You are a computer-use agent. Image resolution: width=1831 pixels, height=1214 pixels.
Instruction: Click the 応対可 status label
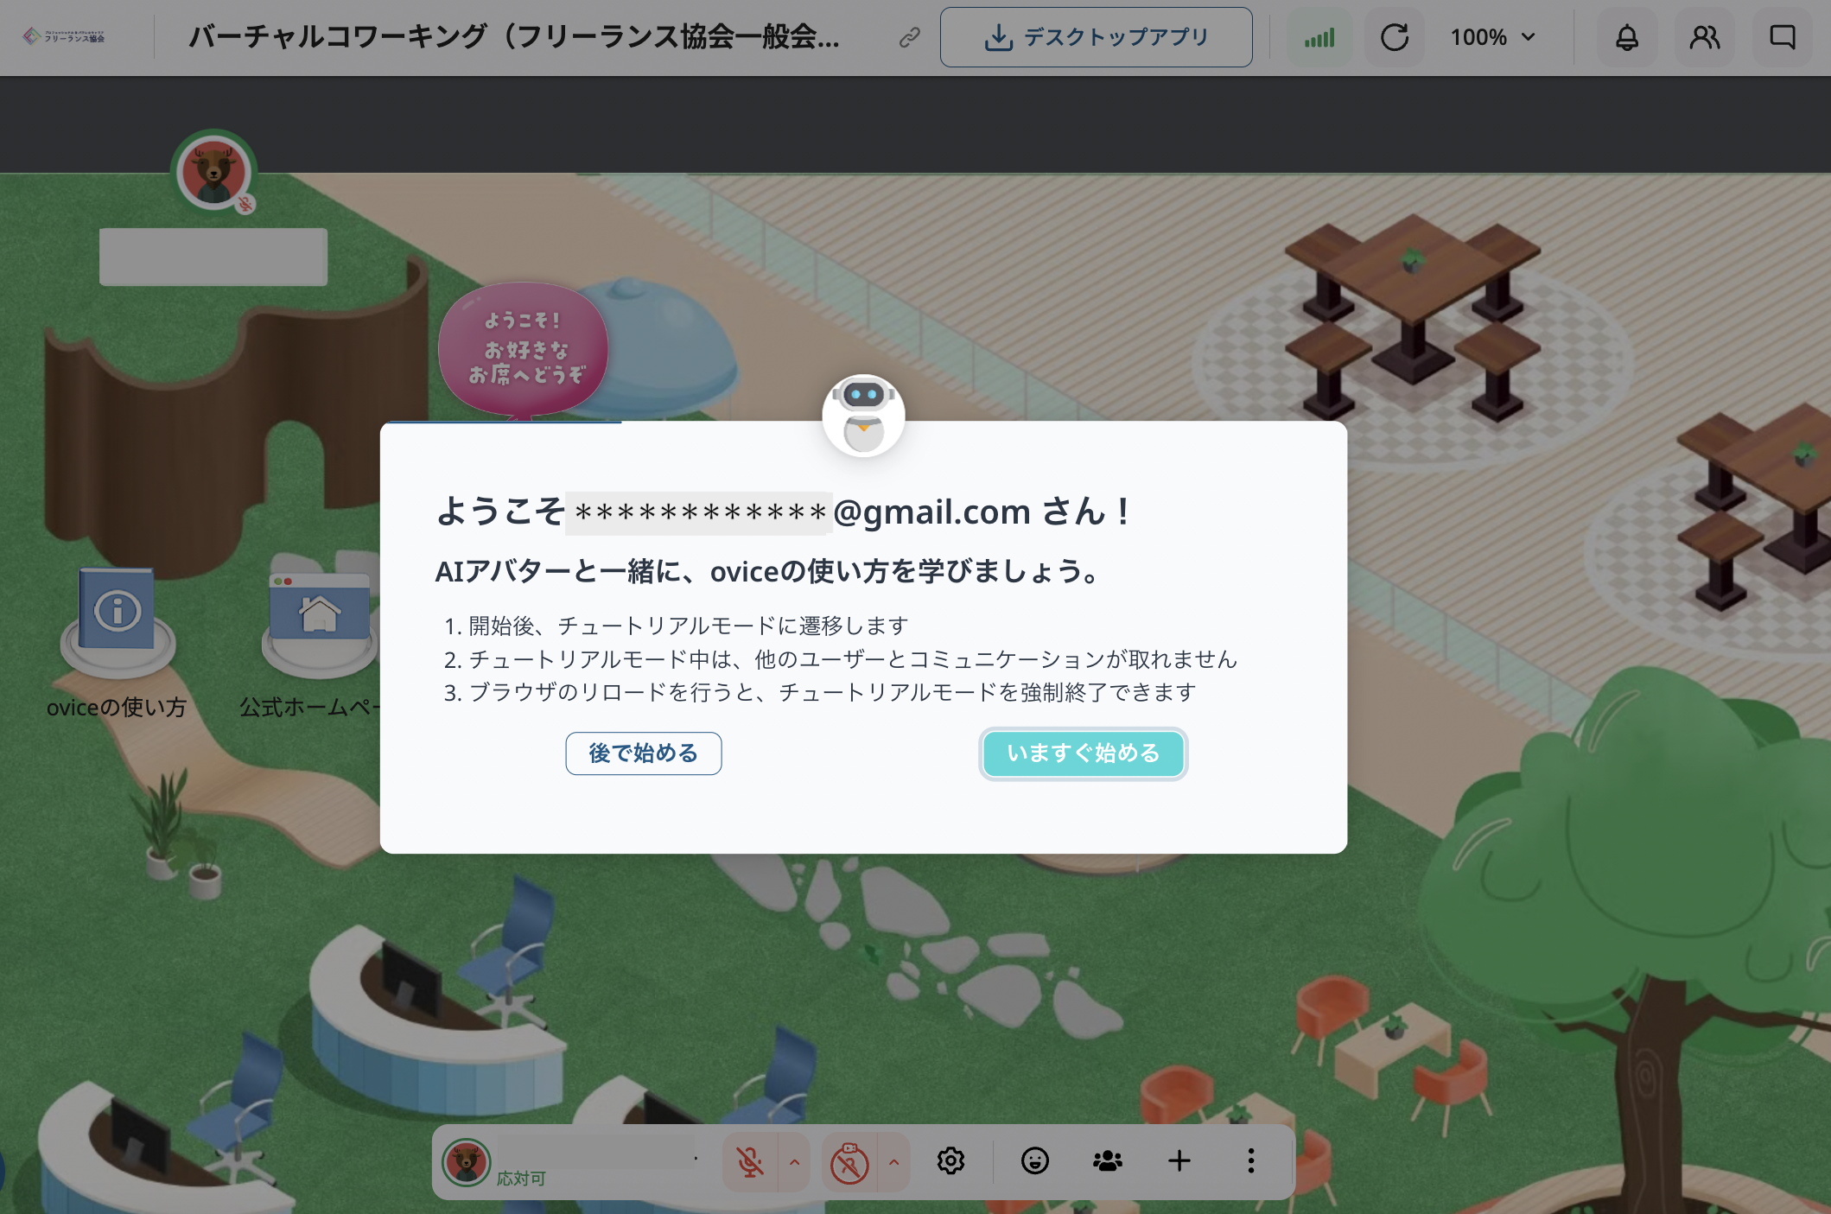[521, 1179]
